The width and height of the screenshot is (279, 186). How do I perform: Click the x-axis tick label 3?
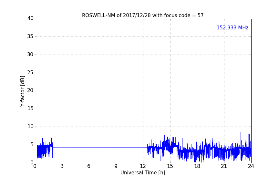click(x=62, y=166)
